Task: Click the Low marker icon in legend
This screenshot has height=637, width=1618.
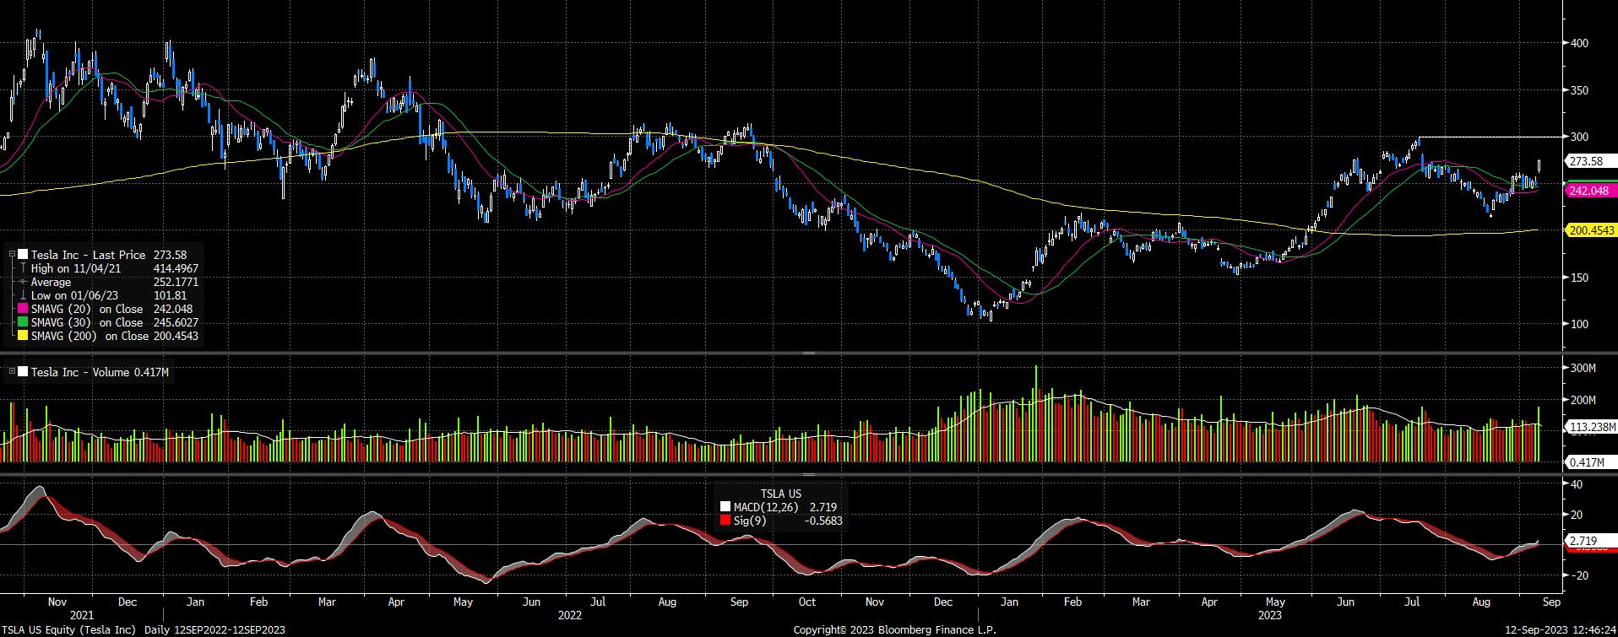Action: pos(23,295)
